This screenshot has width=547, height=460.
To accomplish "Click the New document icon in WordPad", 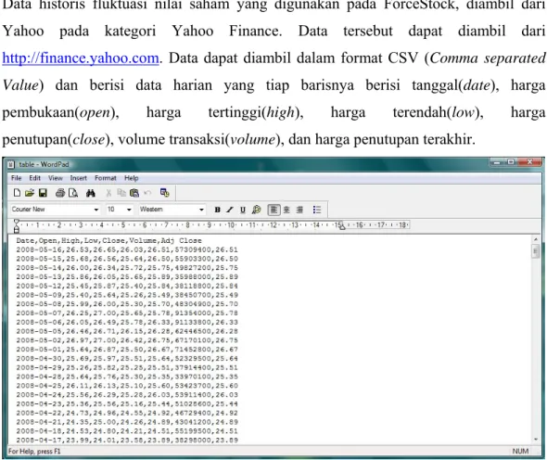I will tap(17, 193).
